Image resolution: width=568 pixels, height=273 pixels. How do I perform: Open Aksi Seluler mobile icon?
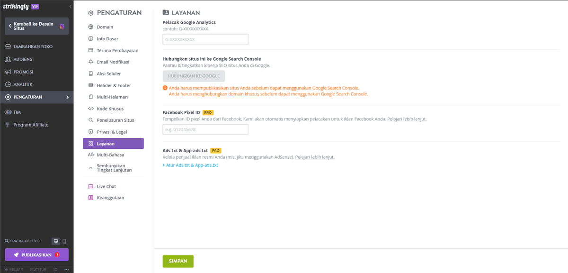[x=90, y=73]
